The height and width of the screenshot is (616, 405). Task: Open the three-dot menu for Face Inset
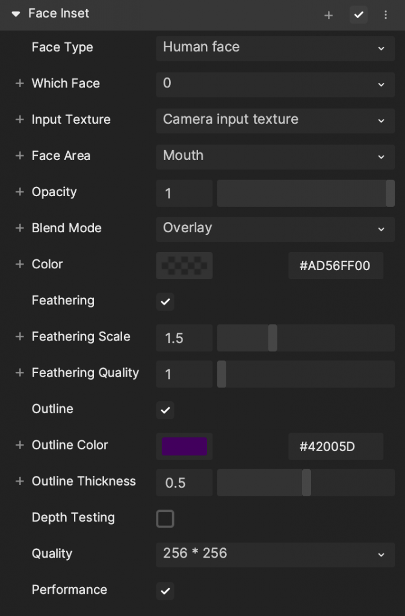click(385, 15)
